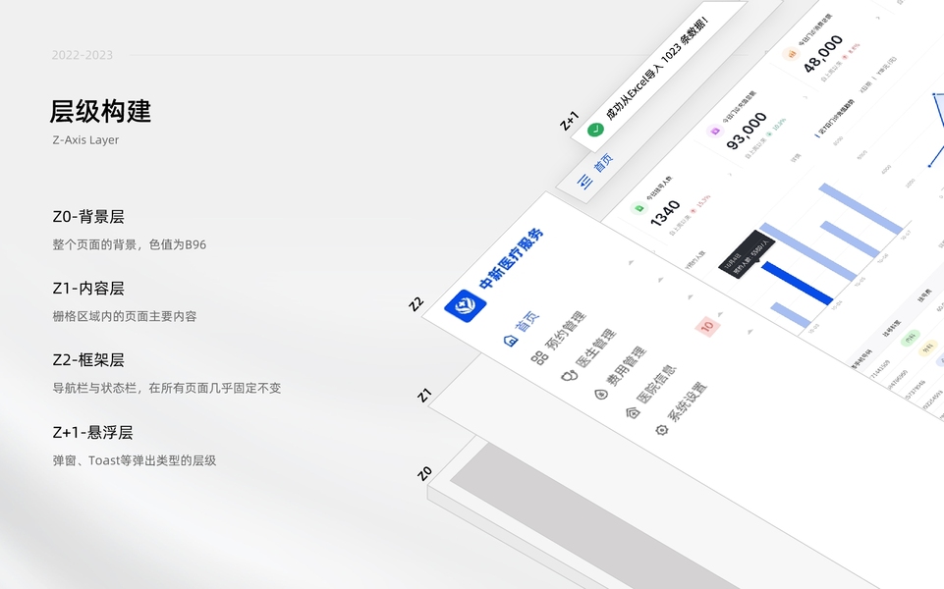Click the 层级构建 slide title
Viewport: 944px width, 589px height.
(x=100, y=111)
